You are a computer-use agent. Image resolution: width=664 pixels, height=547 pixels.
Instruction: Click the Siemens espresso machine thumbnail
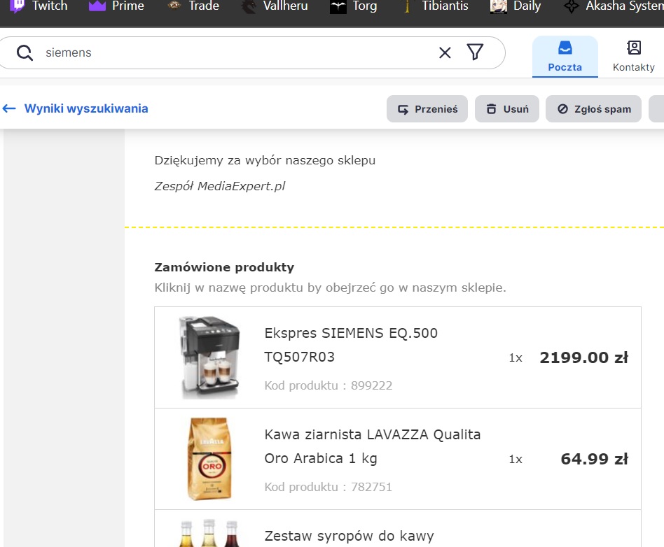[209, 357]
